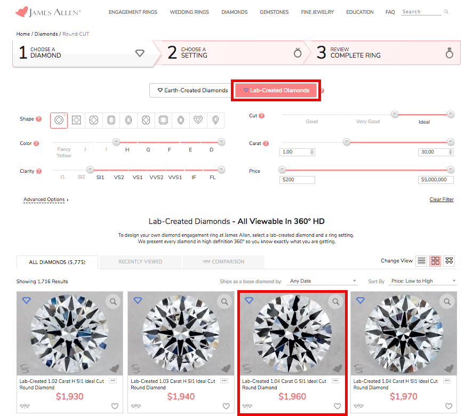Zoom the 1.02 Carat H SI1 diamond
This screenshot has height=416, width=473.
(x=113, y=301)
